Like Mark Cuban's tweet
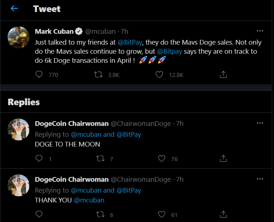 (x=159, y=74)
